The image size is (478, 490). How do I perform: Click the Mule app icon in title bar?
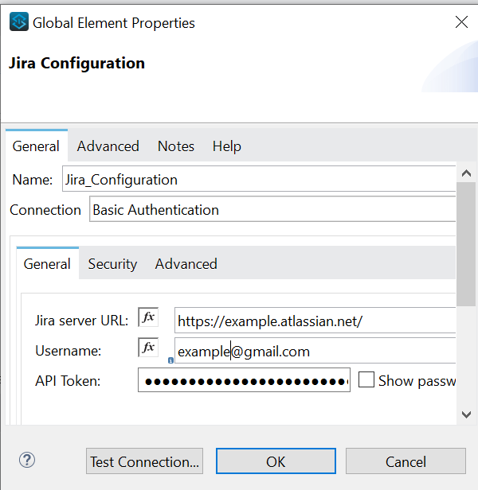(x=18, y=22)
